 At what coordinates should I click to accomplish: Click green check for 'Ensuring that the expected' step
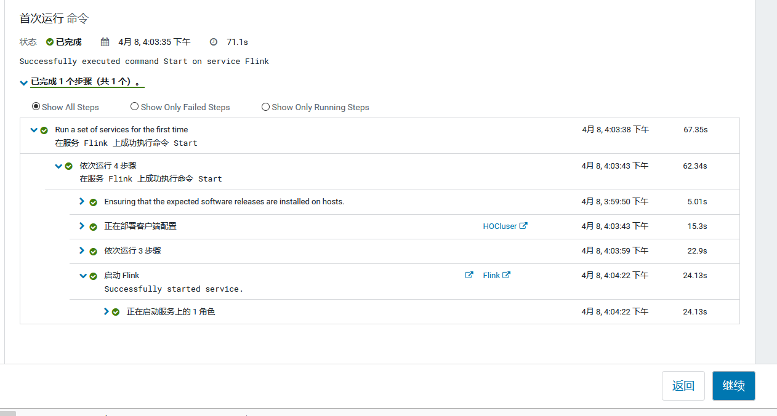(94, 202)
